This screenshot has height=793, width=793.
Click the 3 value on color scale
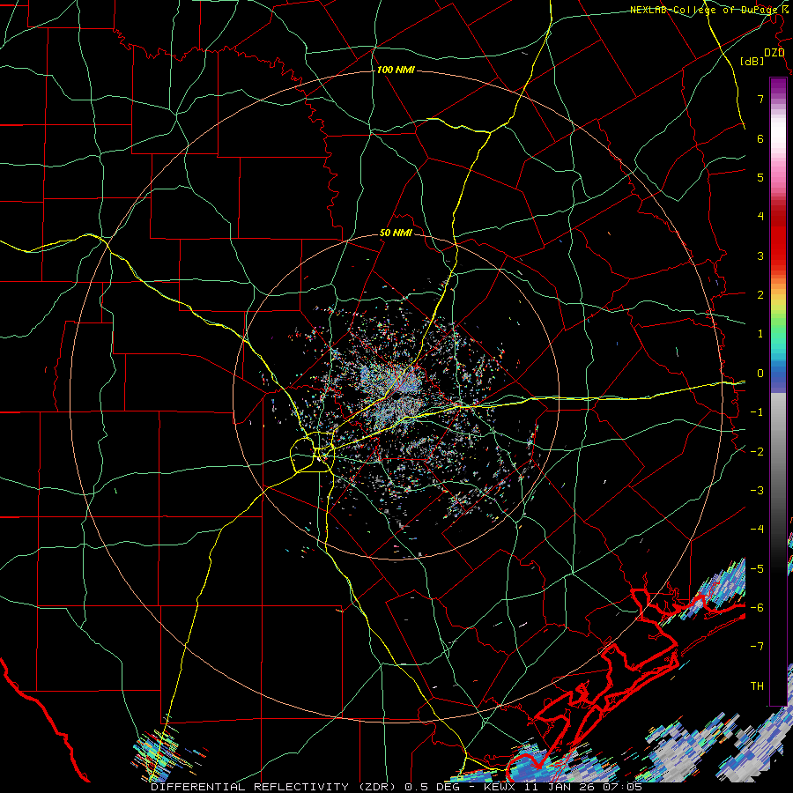[760, 256]
